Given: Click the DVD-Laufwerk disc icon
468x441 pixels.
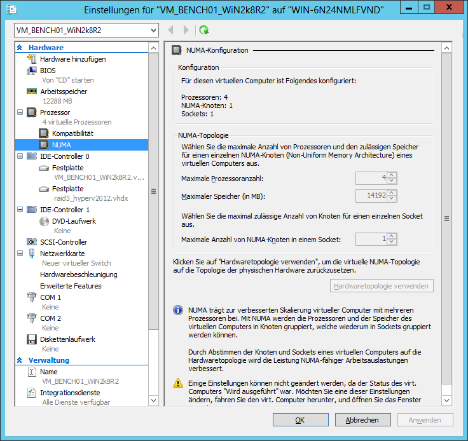Looking at the screenshot, I should tap(44, 221).
